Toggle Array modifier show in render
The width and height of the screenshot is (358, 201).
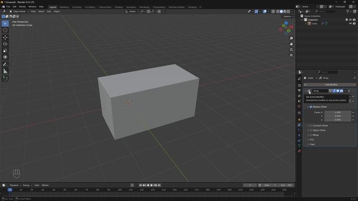click(x=341, y=91)
